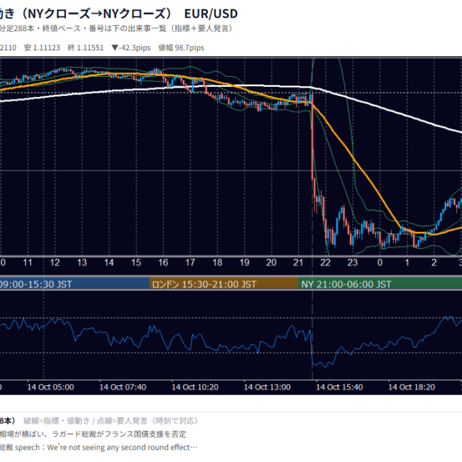Viewport: 462px width, 462px height.
Task: Select the low price value 安 1.11123
Action: (42, 48)
